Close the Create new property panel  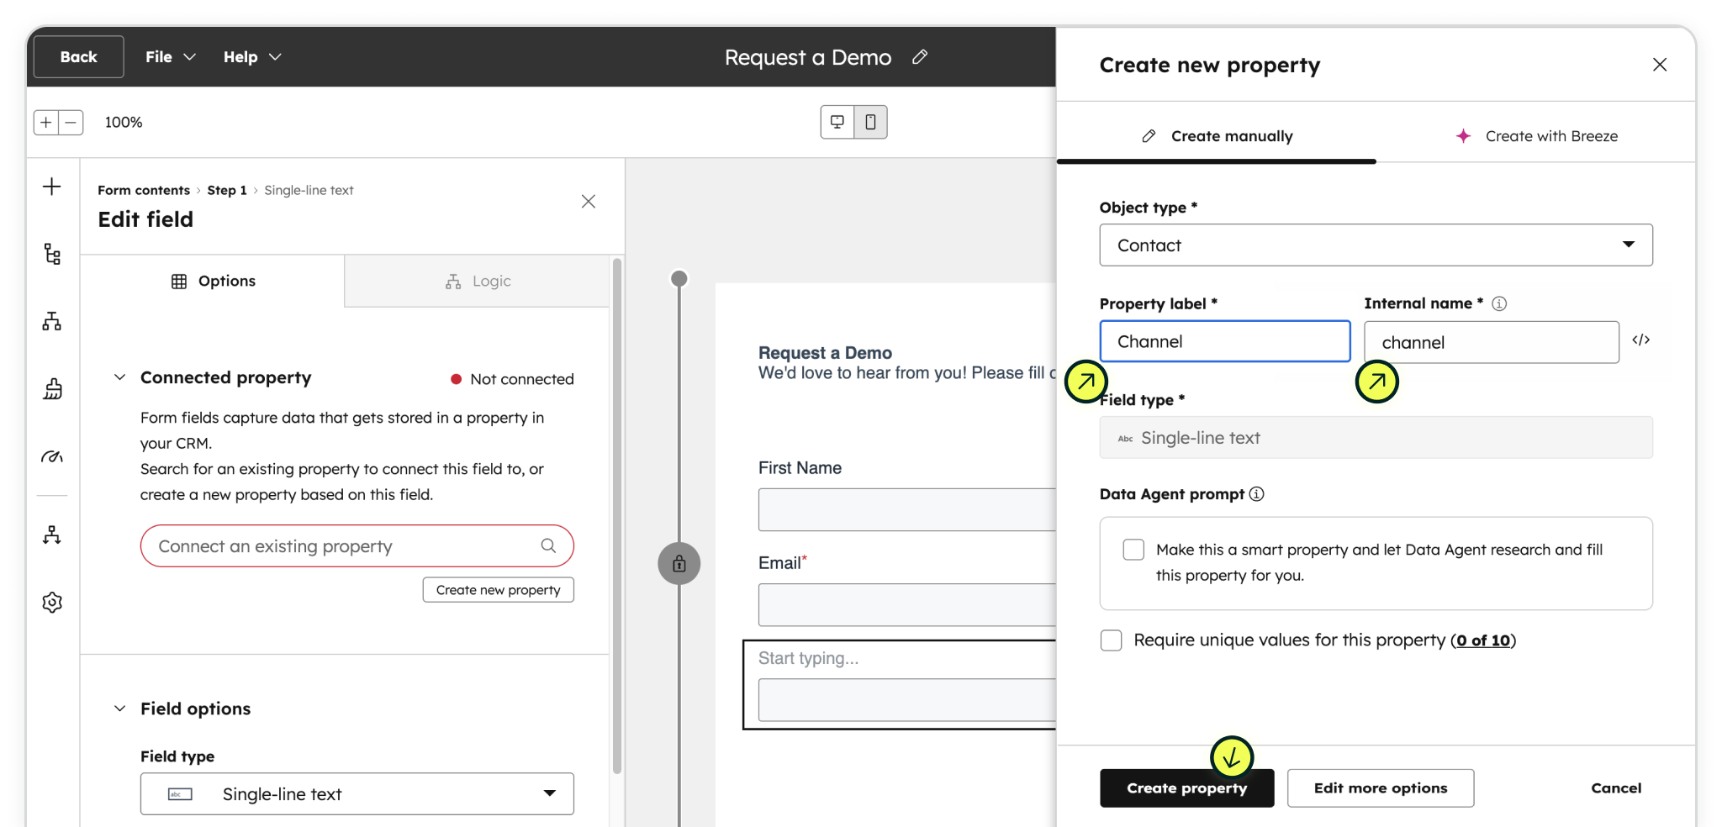(1660, 65)
